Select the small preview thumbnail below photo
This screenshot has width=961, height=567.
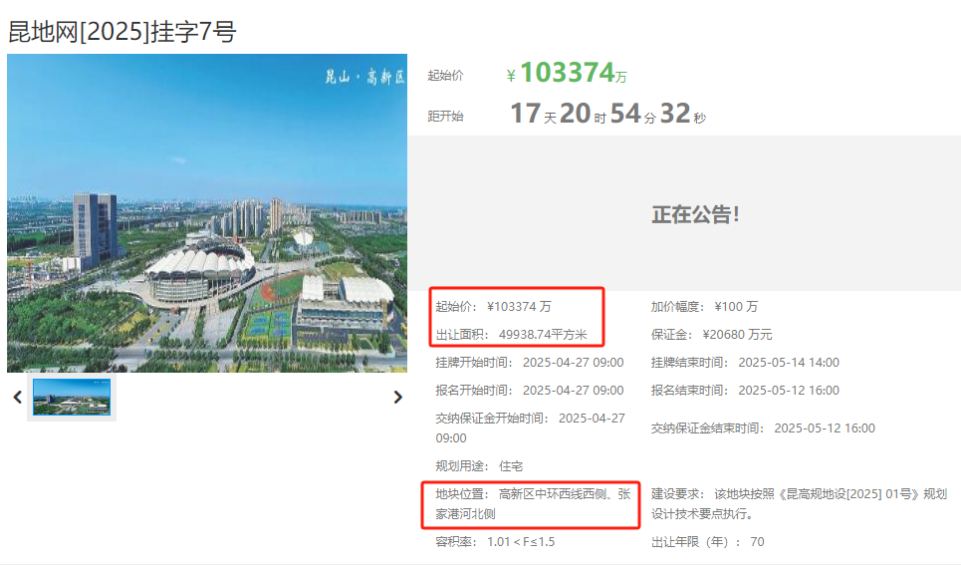coord(72,397)
